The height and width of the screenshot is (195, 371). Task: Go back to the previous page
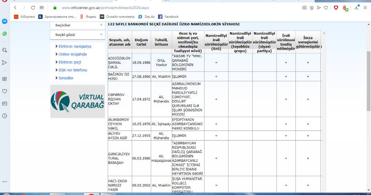(15, 8)
